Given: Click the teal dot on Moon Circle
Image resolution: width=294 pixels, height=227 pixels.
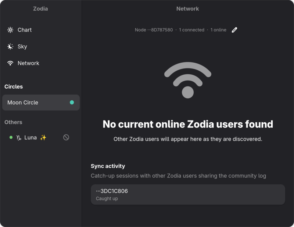Looking at the screenshot, I should pos(72,103).
